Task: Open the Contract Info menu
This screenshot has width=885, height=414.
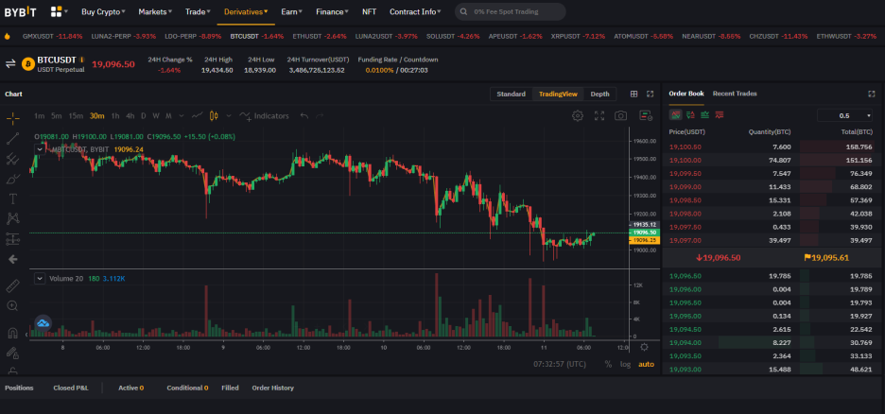Action: click(415, 11)
